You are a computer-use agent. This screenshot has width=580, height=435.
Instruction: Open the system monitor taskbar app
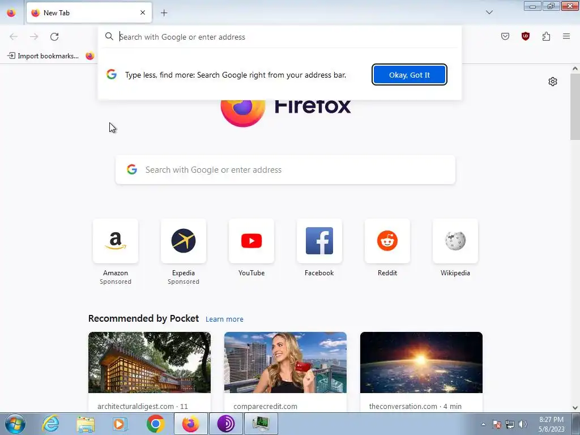point(261,424)
